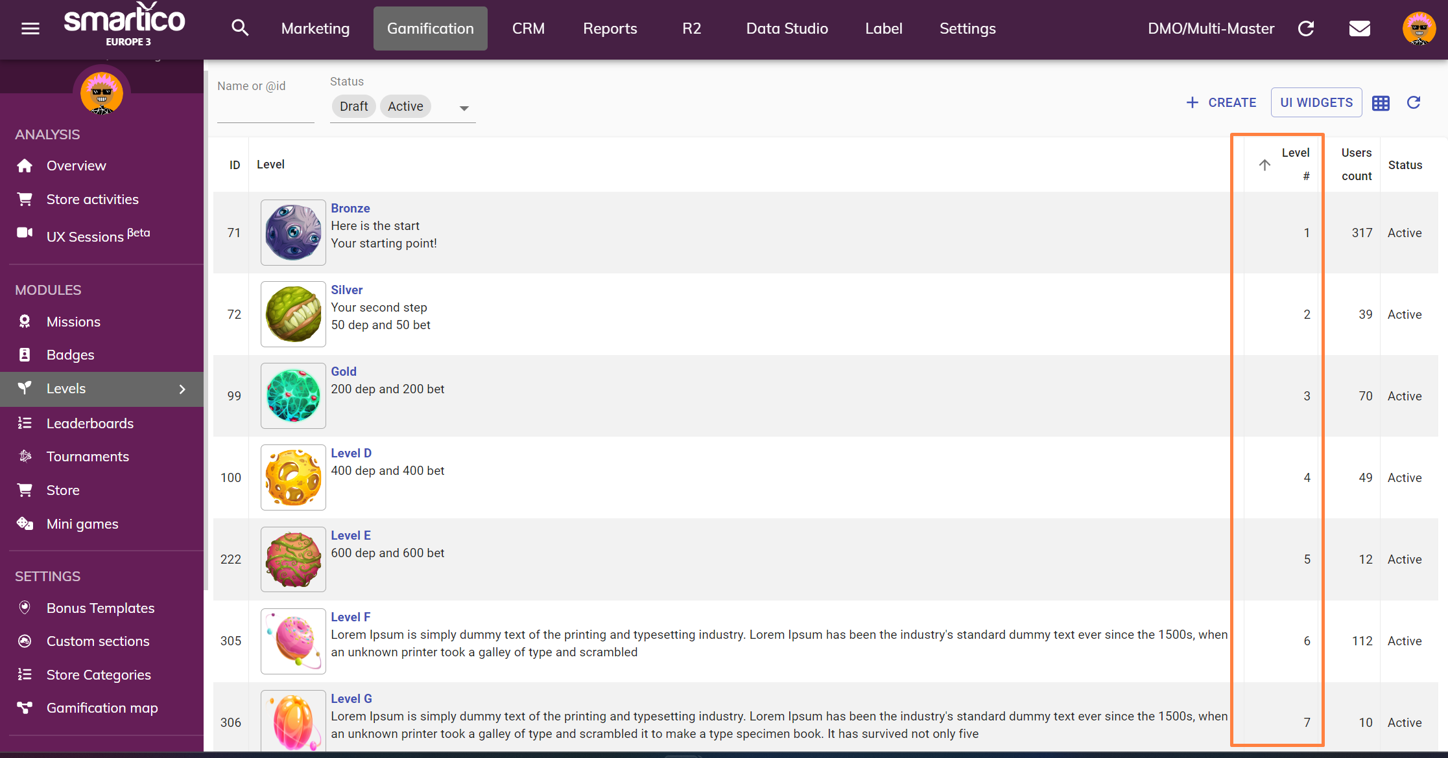Expand the Status filter dropdown arrow

(x=464, y=108)
